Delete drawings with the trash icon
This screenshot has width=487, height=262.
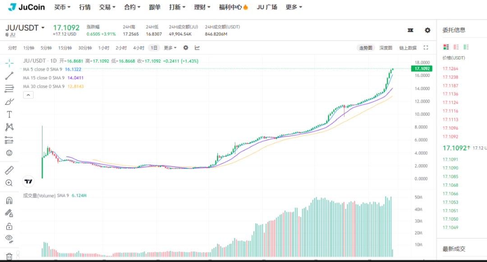click(x=9, y=257)
